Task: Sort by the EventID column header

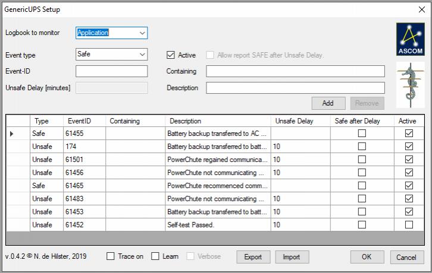Action: [x=79, y=121]
